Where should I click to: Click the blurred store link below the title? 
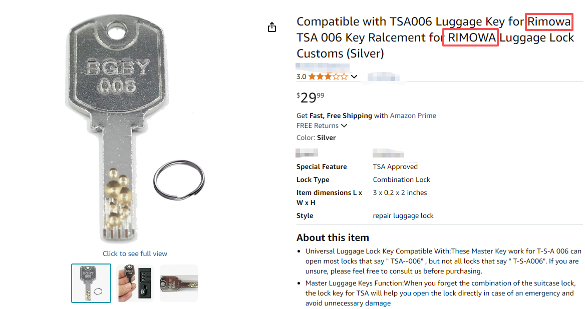pyautogui.click(x=322, y=66)
